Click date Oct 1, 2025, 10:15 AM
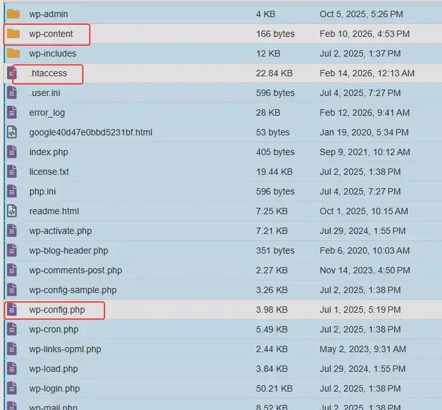The width and height of the screenshot is (442, 410). click(x=364, y=211)
